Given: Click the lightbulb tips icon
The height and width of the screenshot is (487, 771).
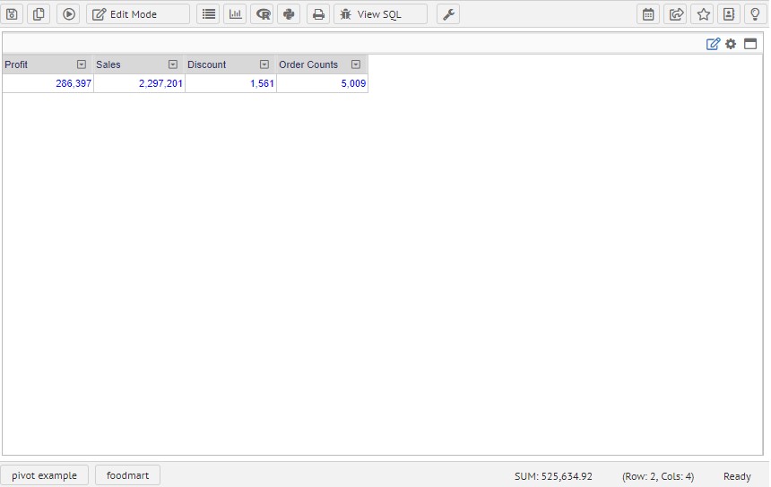Looking at the screenshot, I should coord(755,14).
